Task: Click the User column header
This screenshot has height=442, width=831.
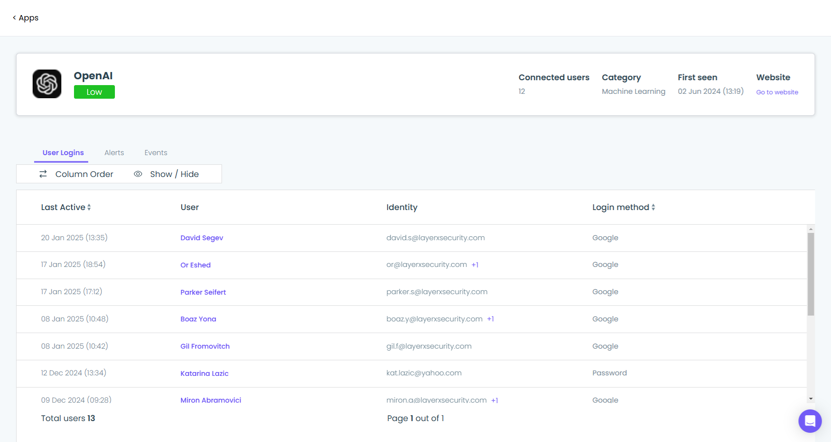Action: [189, 207]
